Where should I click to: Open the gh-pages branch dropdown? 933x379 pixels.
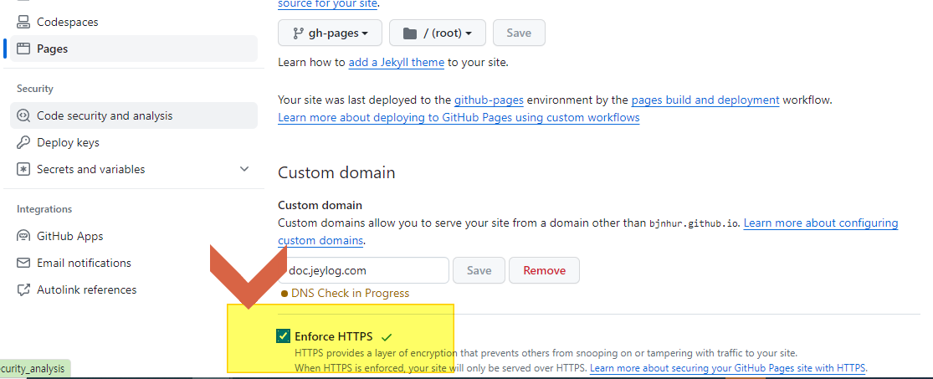[330, 33]
